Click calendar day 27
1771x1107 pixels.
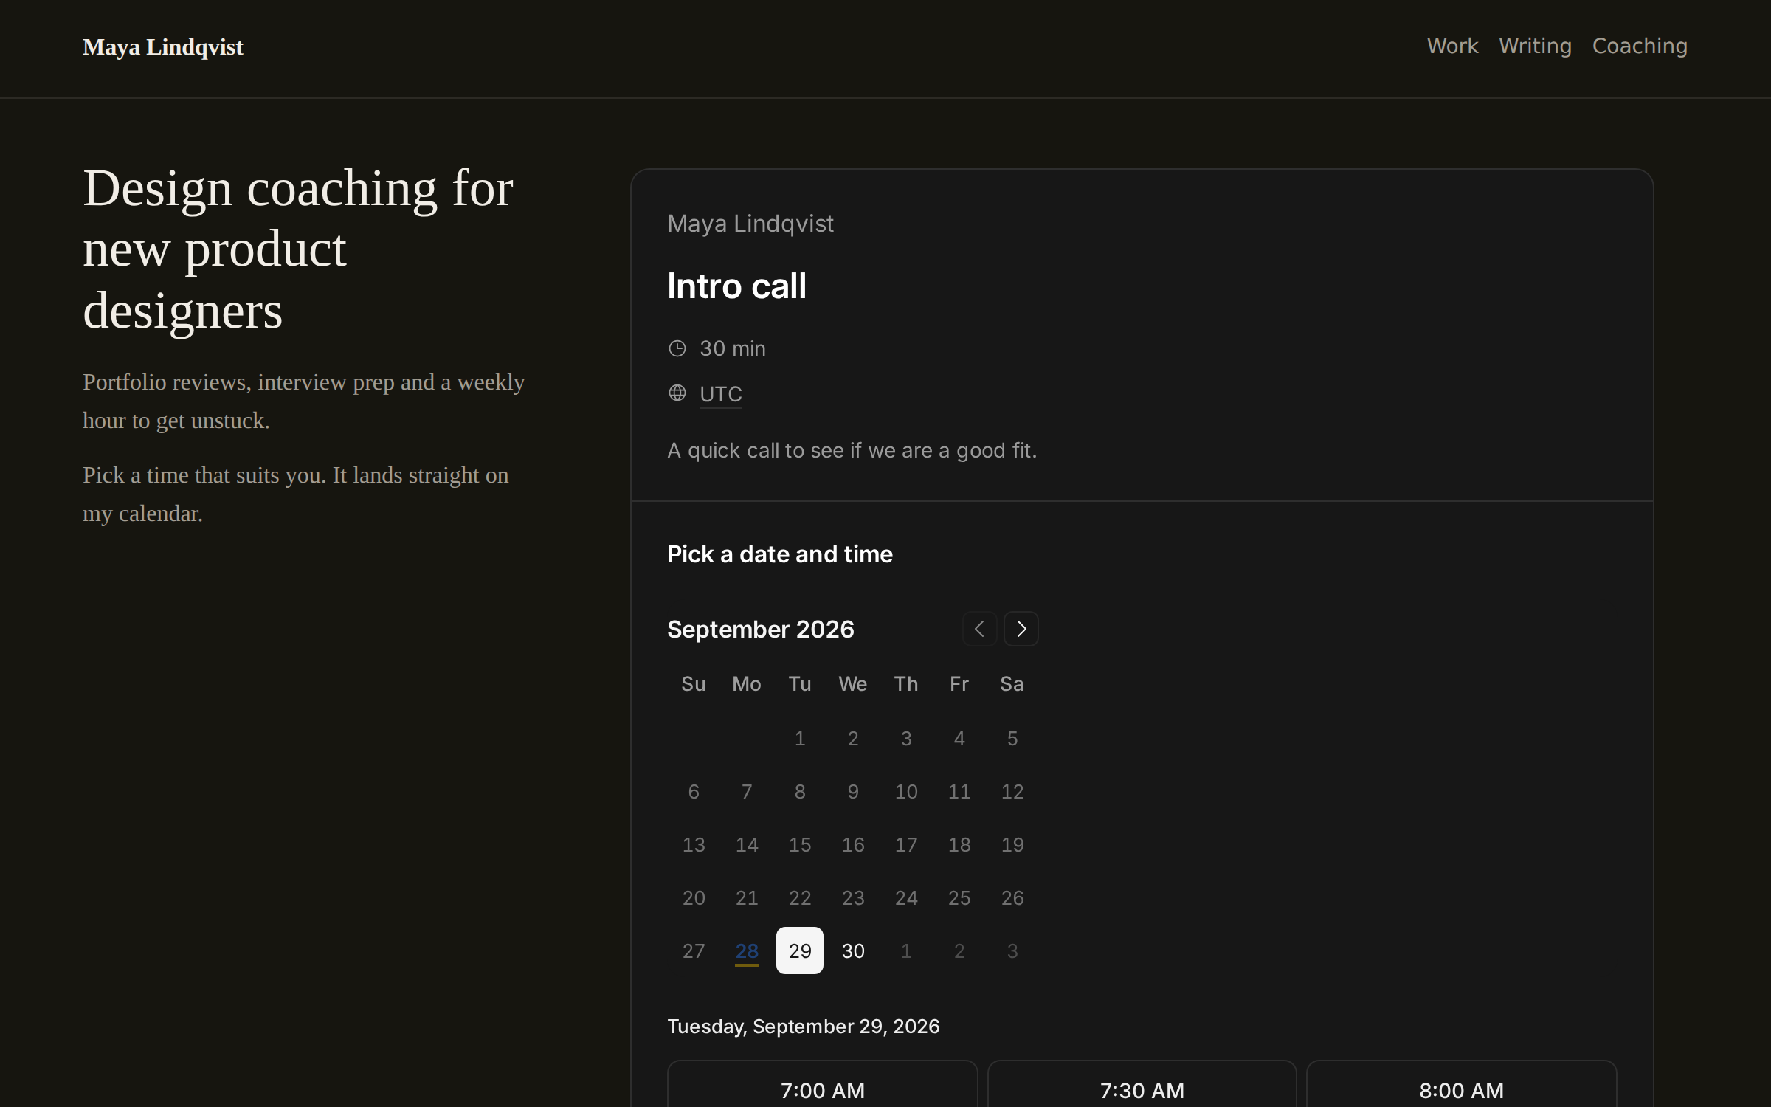click(694, 951)
